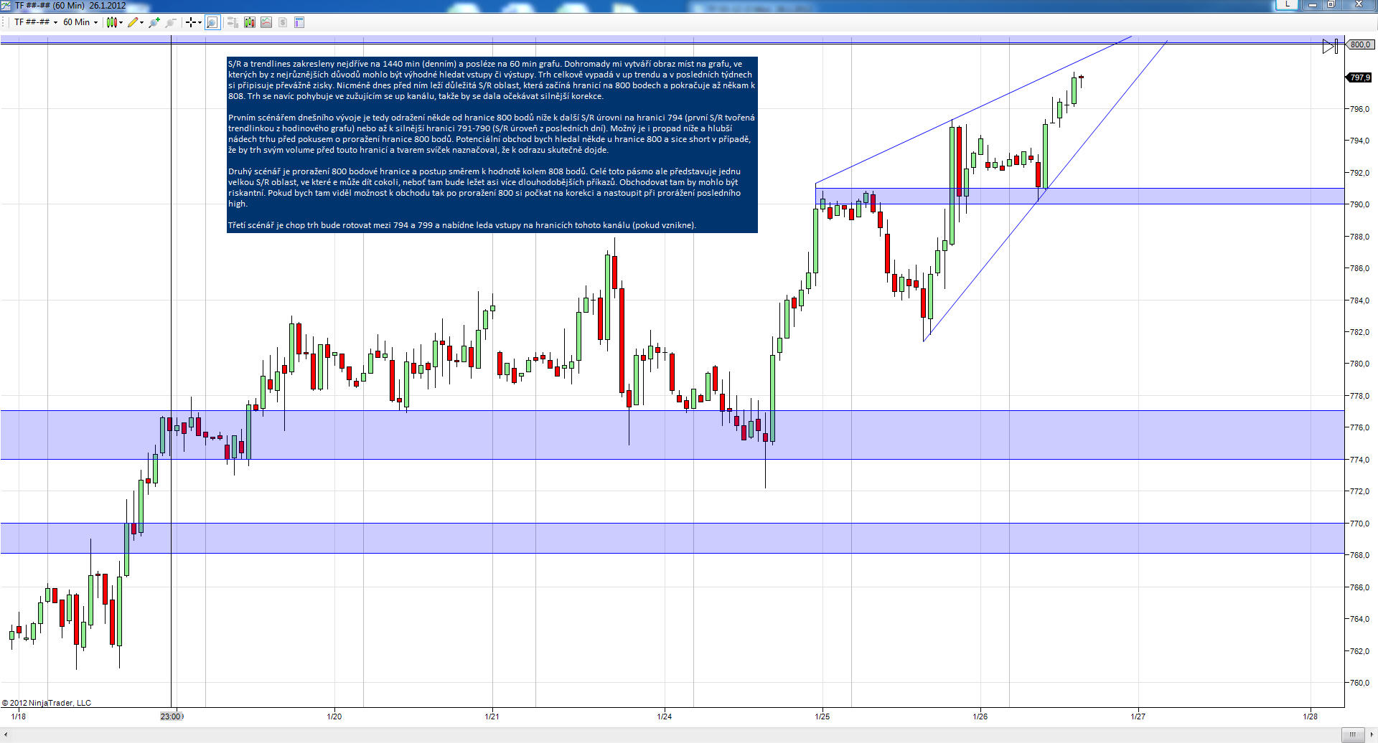Screen dimensions: 1378x743
Task: Click the Strategies dollar sign icon
Action: (283, 22)
